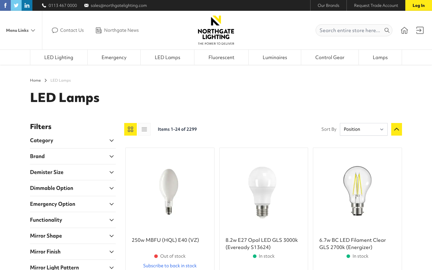Click the phone number 0113 467 0000
This screenshot has height=270, width=432.
tap(59, 5)
